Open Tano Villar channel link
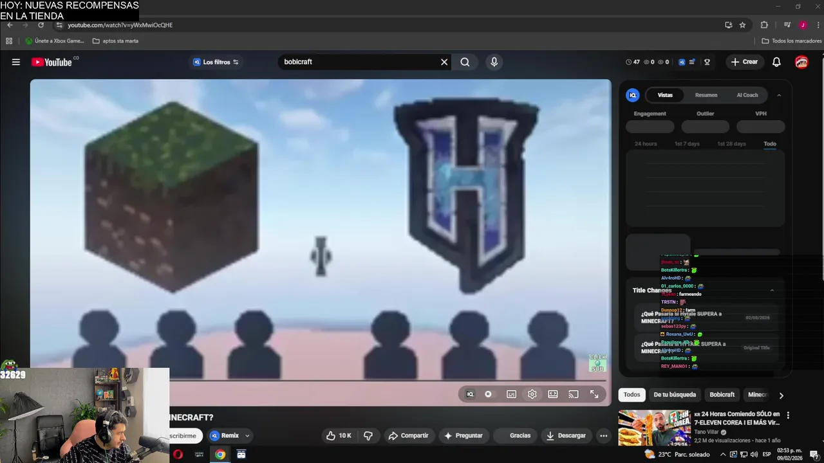The image size is (824, 463). coord(706,432)
